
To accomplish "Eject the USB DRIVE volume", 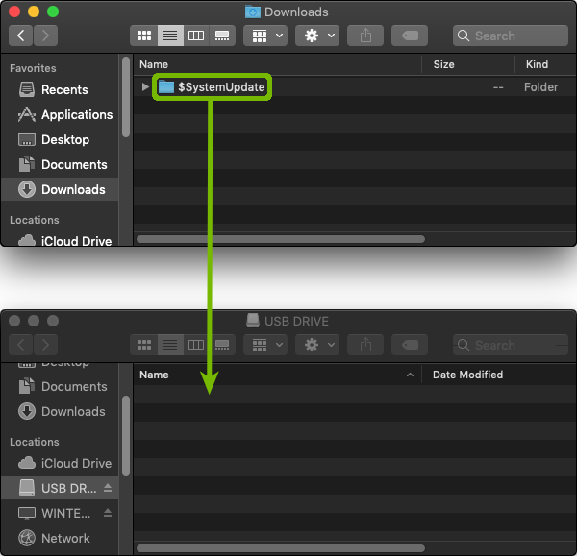I will pyautogui.click(x=108, y=488).
